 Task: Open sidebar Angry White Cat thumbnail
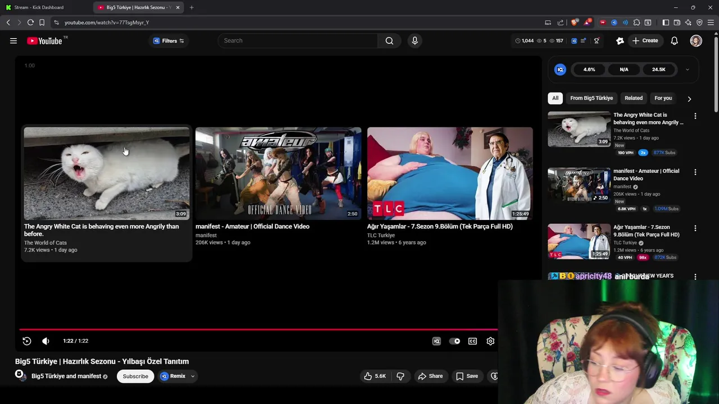pos(579,129)
